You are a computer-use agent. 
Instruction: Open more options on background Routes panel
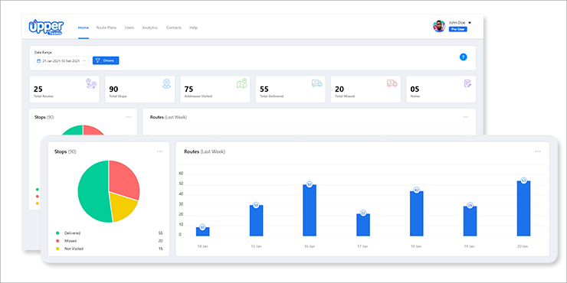(466, 117)
